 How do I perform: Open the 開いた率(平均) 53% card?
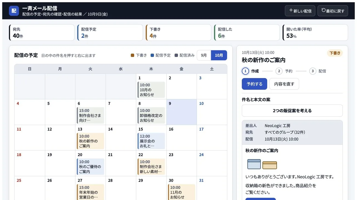[315, 32]
